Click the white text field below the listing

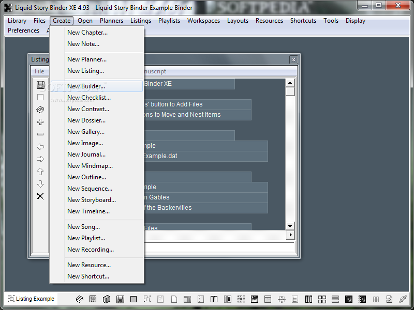tap(219, 247)
